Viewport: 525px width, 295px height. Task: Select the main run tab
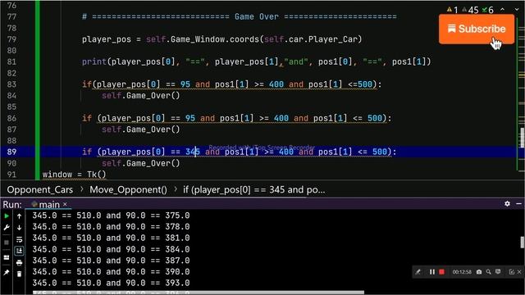pos(49,204)
